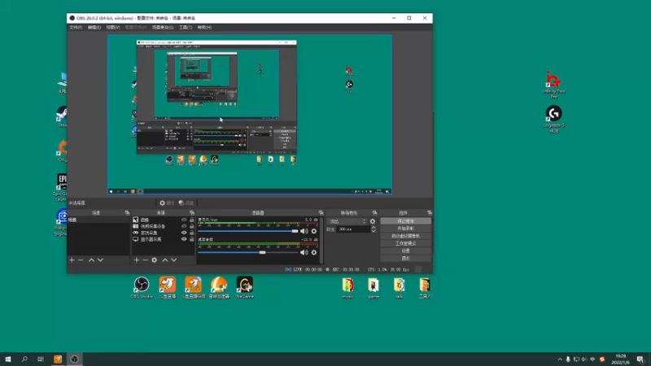Move scene down in Scenes panel

100,259
